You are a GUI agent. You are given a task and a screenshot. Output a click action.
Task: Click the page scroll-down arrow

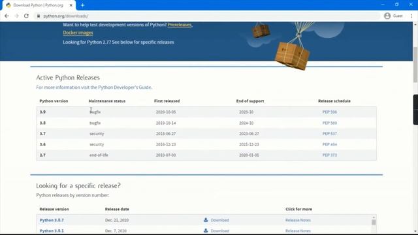415,231
